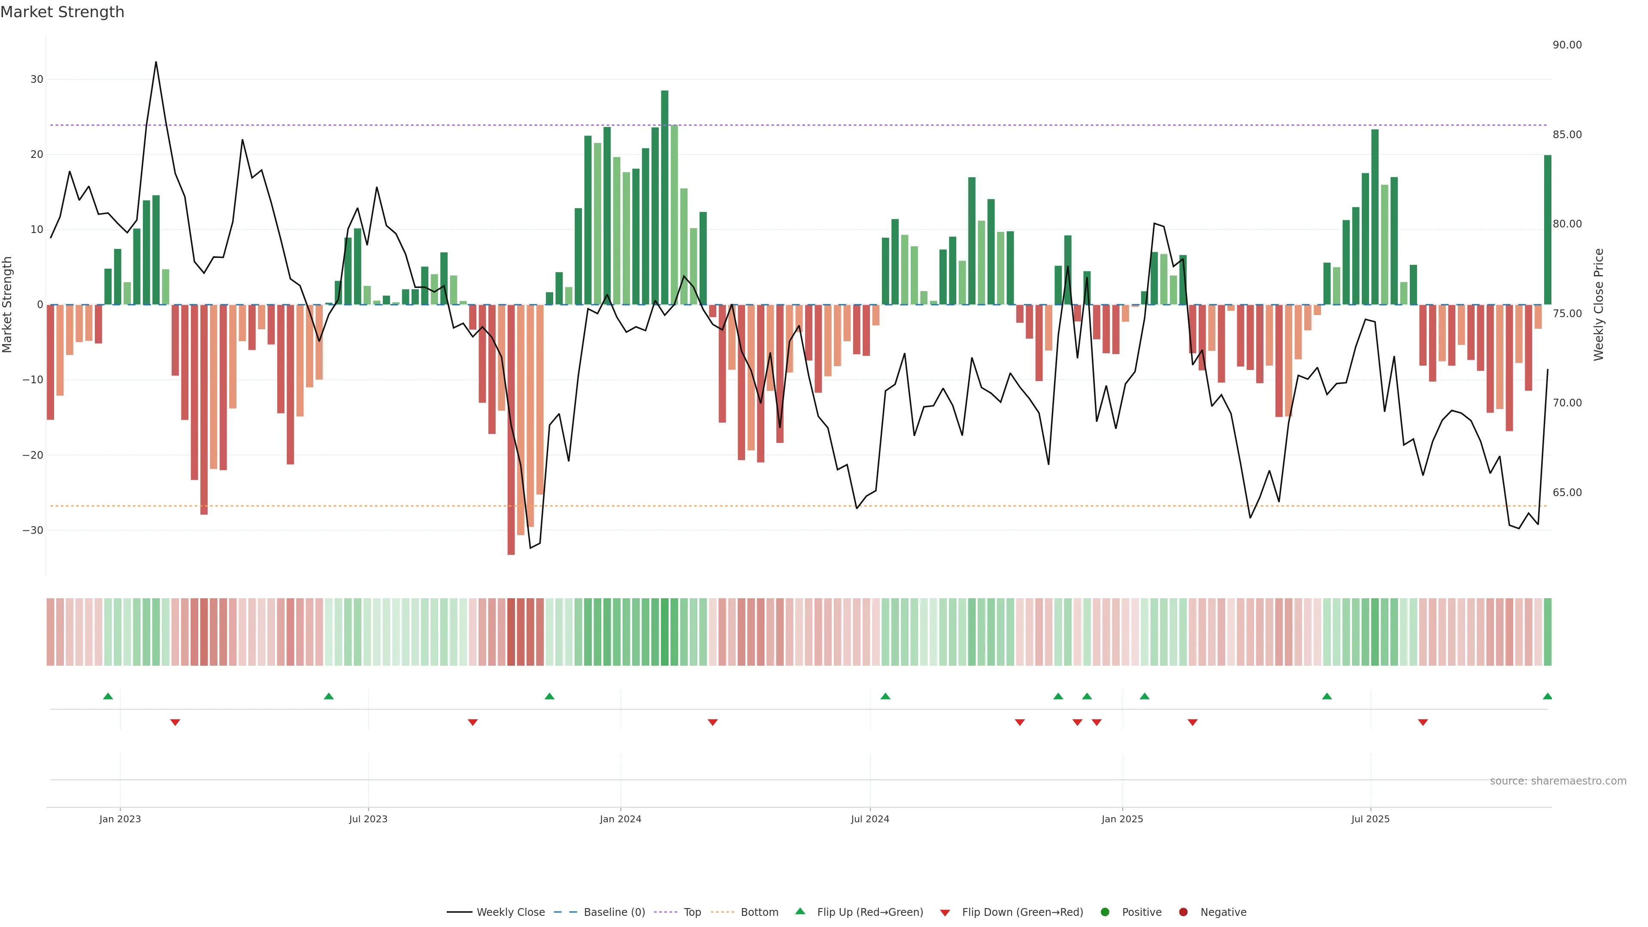Click Flip Down red triangle legend icon
Image resolution: width=1648 pixels, height=927 pixels.
945,913
